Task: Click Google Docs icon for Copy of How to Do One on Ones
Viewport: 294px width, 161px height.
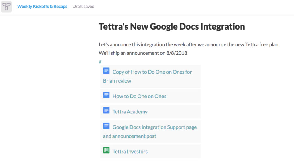Action: (x=106, y=71)
